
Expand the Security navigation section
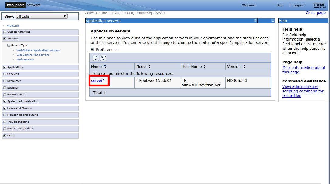[5, 88]
